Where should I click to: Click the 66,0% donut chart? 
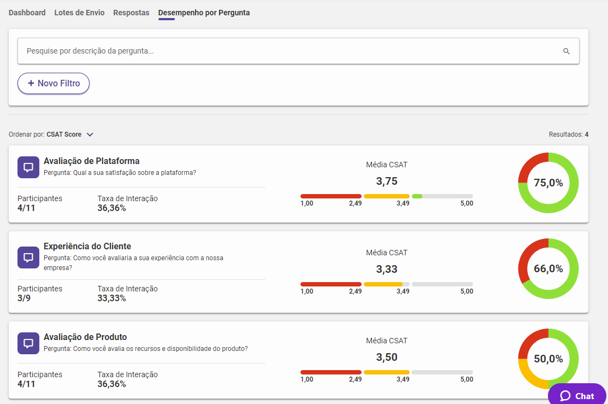coord(548,268)
